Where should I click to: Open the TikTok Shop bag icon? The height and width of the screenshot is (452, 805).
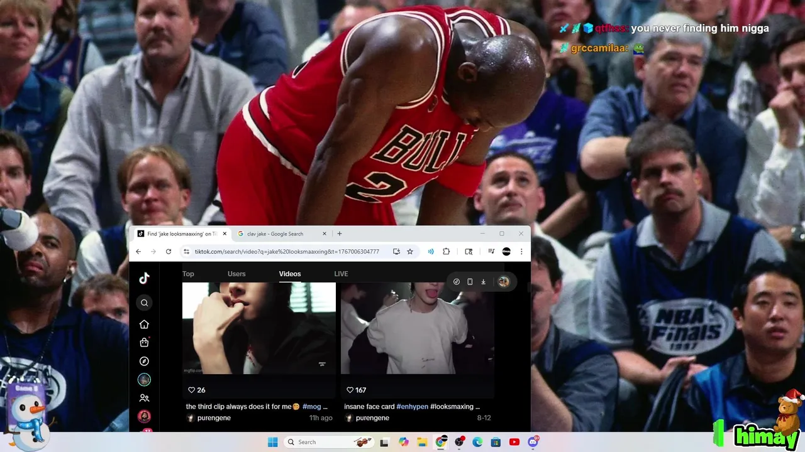(144, 342)
